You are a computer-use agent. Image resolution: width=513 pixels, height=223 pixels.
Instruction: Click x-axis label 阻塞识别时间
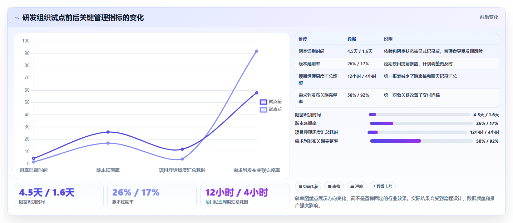(34, 170)
